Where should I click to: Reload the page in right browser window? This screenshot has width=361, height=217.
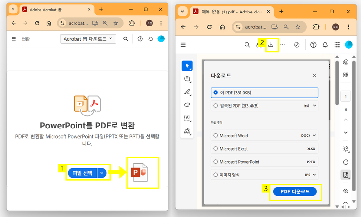point(209,27)
